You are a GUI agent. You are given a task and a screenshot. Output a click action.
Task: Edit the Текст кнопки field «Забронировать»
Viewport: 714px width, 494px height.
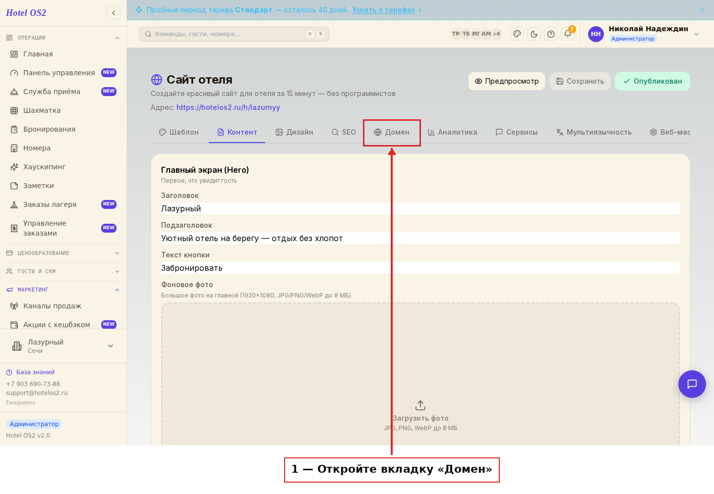pyautogui.click(x=420, y=268)
